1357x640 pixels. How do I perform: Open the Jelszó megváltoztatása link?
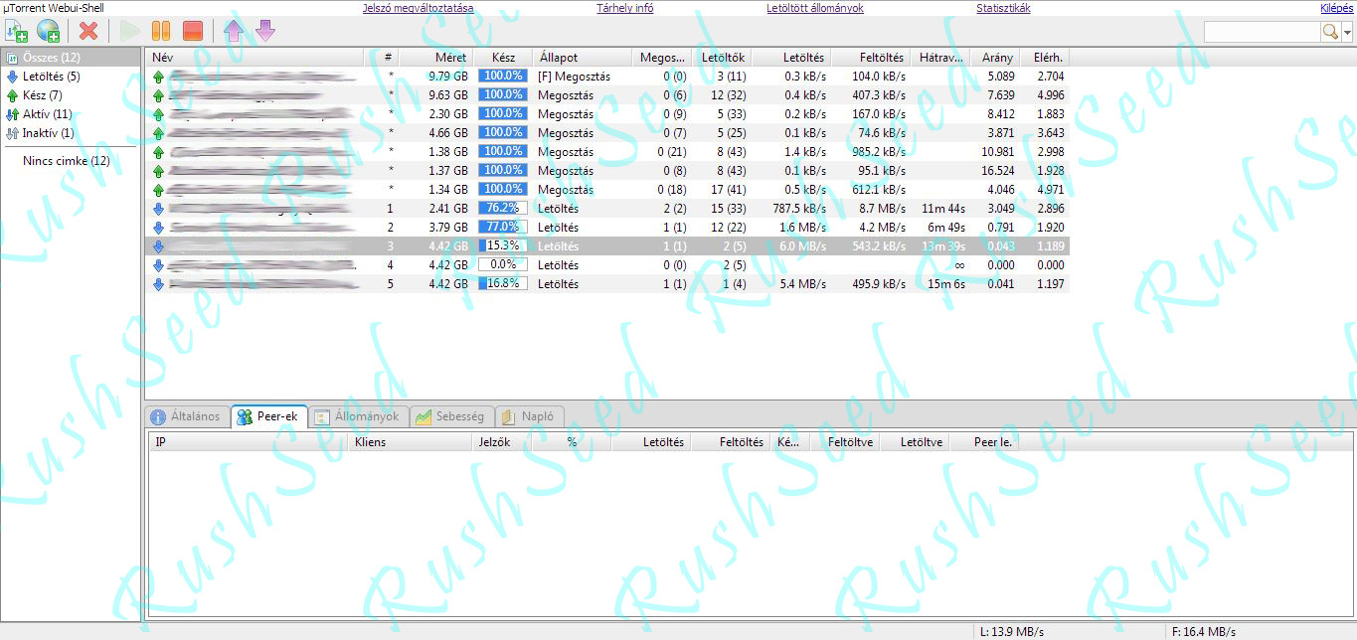418,8
